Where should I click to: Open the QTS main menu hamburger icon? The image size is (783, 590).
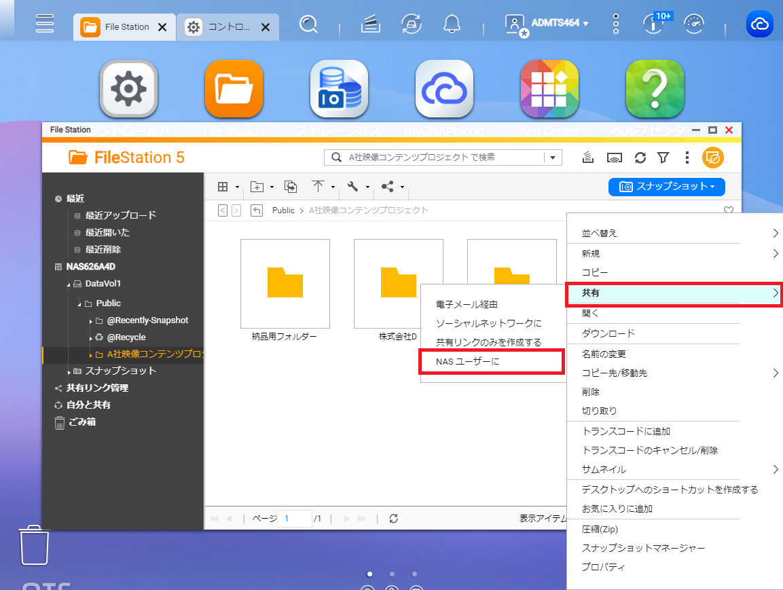pos(44,24)
